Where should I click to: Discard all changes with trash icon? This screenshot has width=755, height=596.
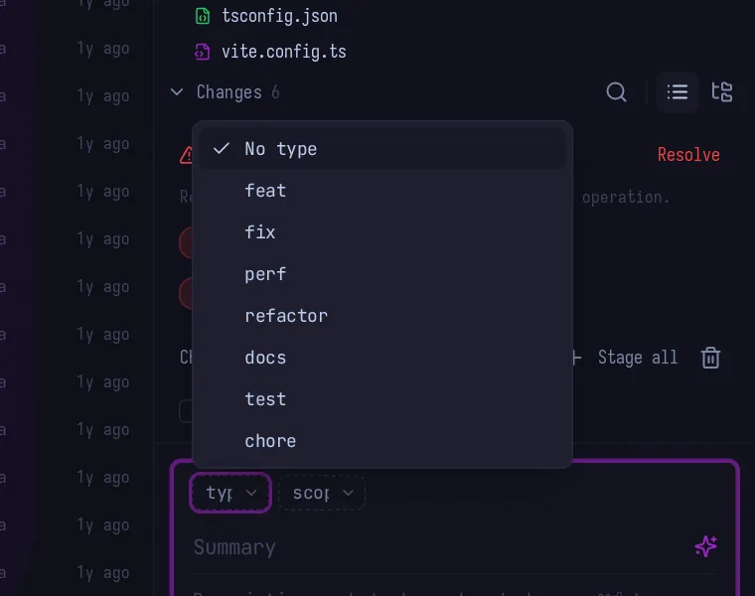tap(710, 358)
